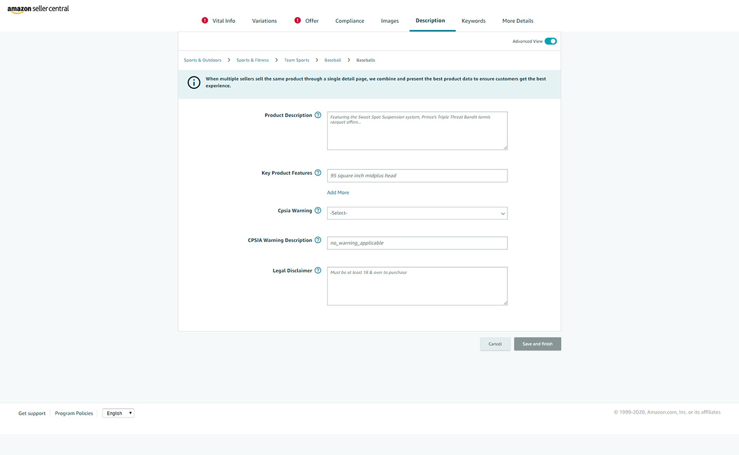Click the info icon in the notice banner
The image size is (739, 455).
(194, 83)
